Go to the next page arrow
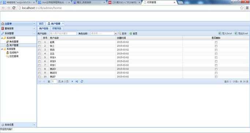This screenshot has width=250, height=133. [x=72, y=81]
